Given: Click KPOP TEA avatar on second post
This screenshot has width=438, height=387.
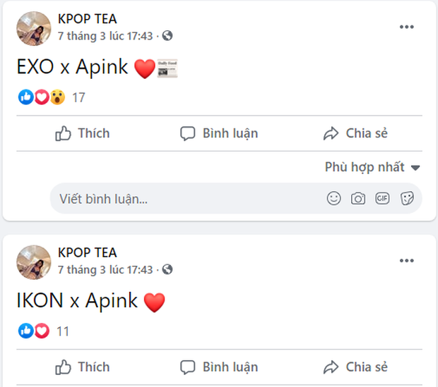Looking at the screenshot, I should 33,262.
